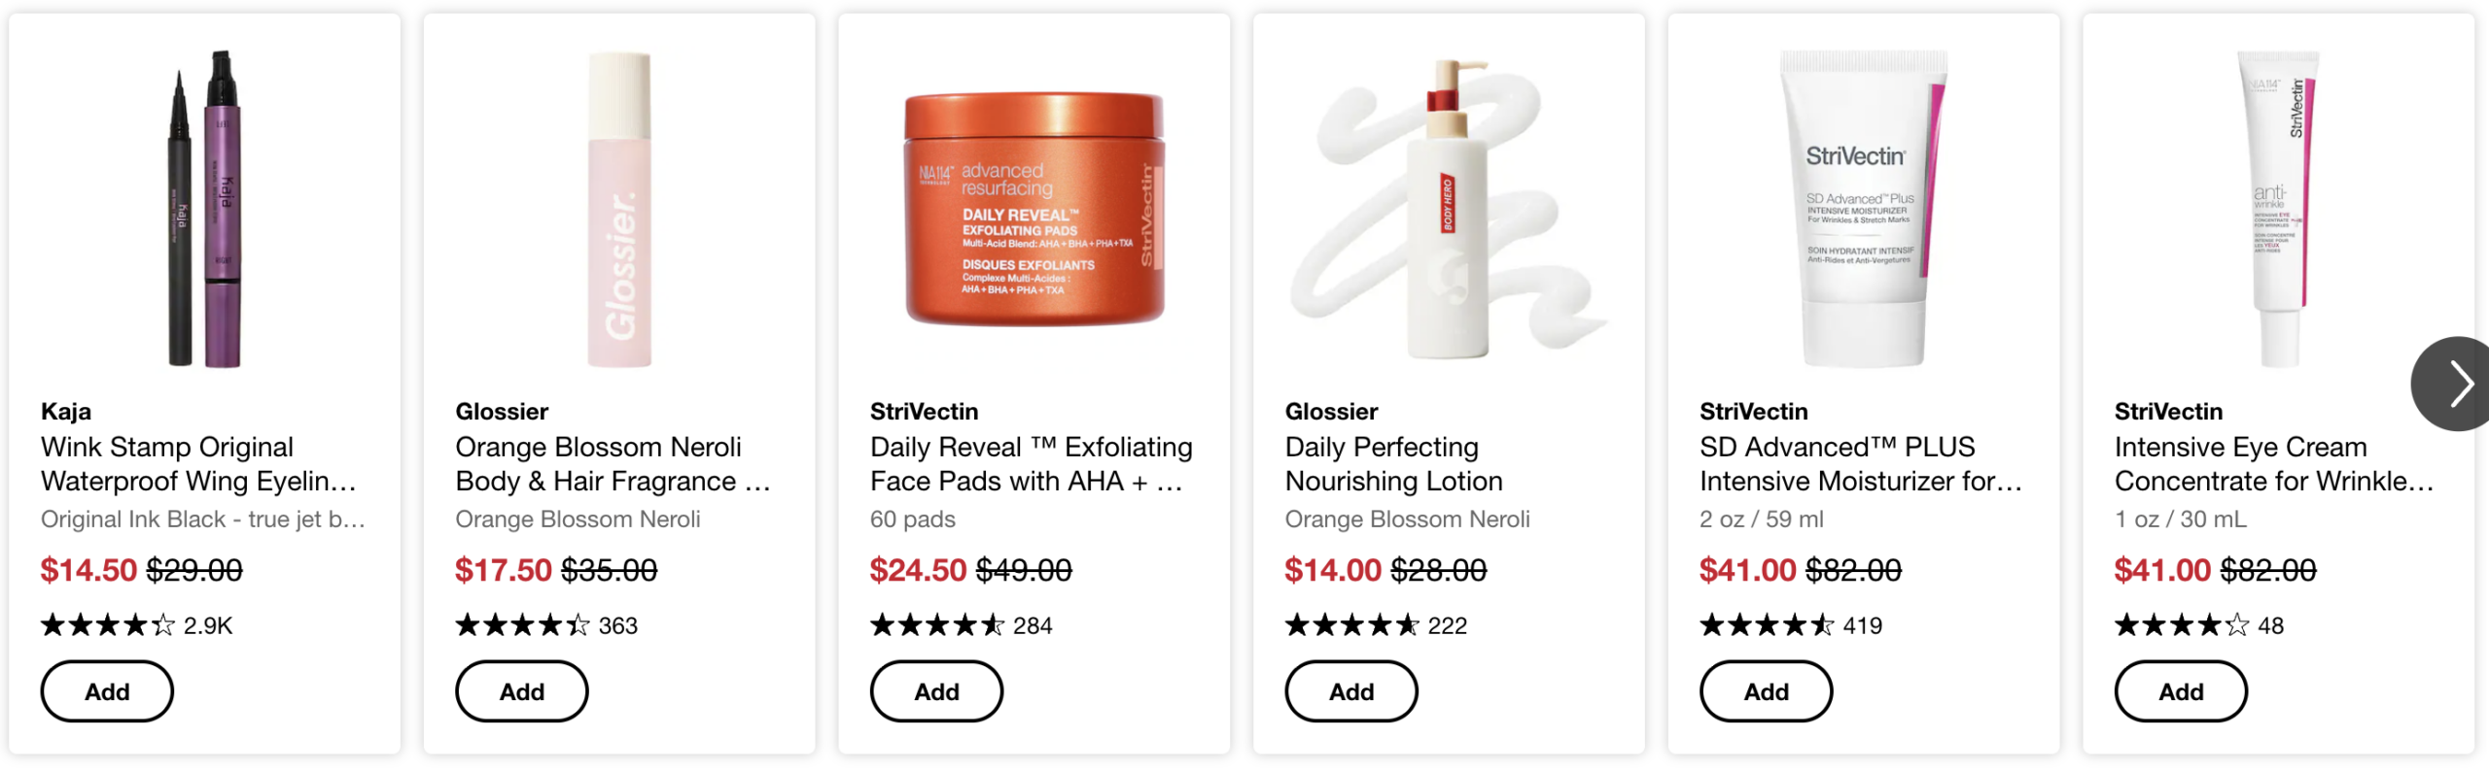The image size is (2489, 771).
Task: Check star rating with 419 reviews
Action: [x=1791, y=625]
